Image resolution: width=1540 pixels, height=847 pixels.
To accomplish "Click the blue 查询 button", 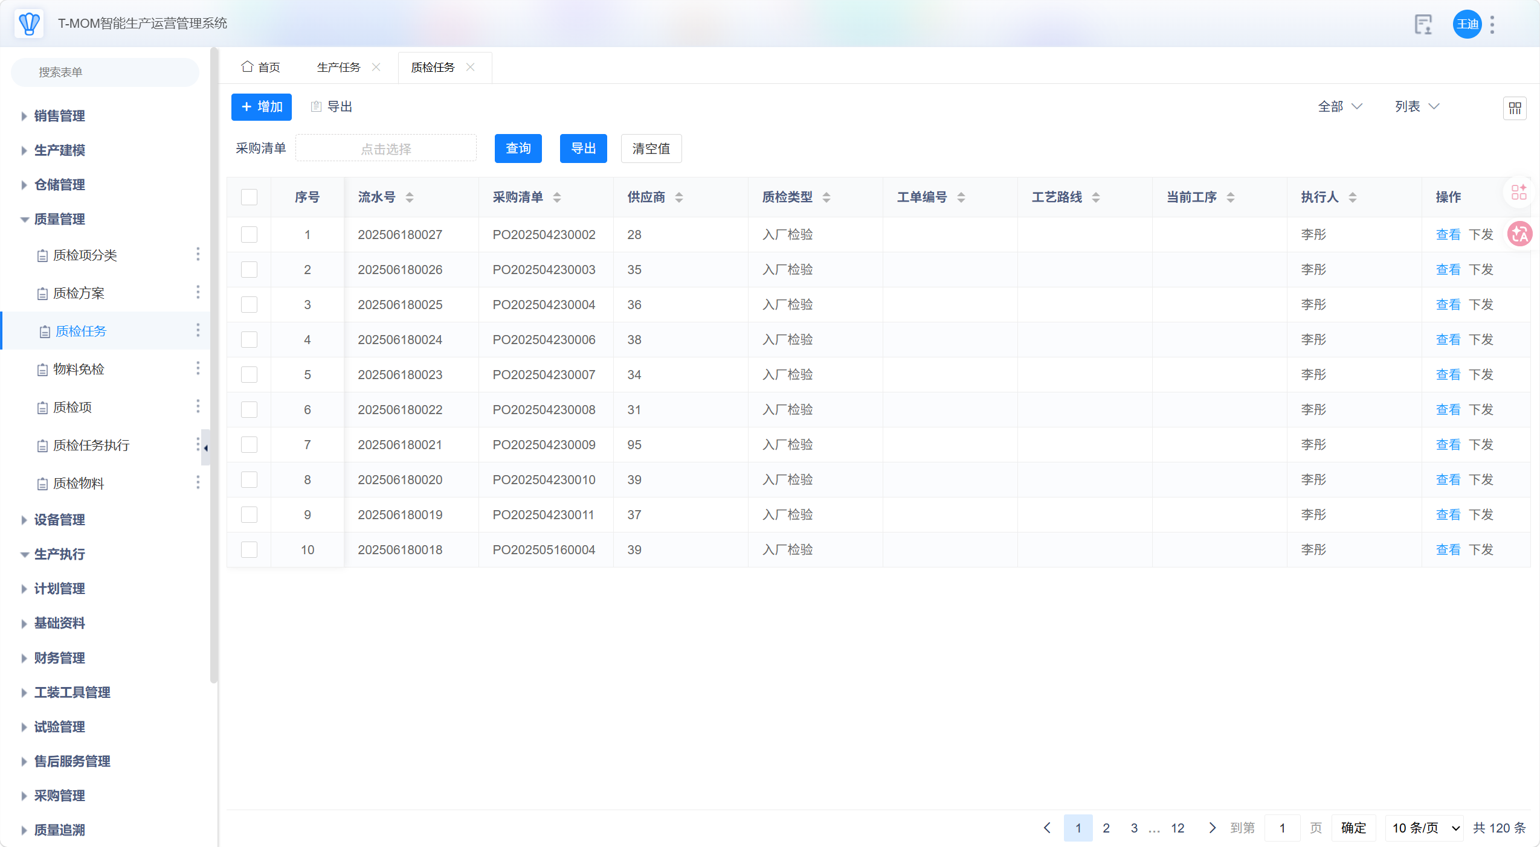I will 518,149.
